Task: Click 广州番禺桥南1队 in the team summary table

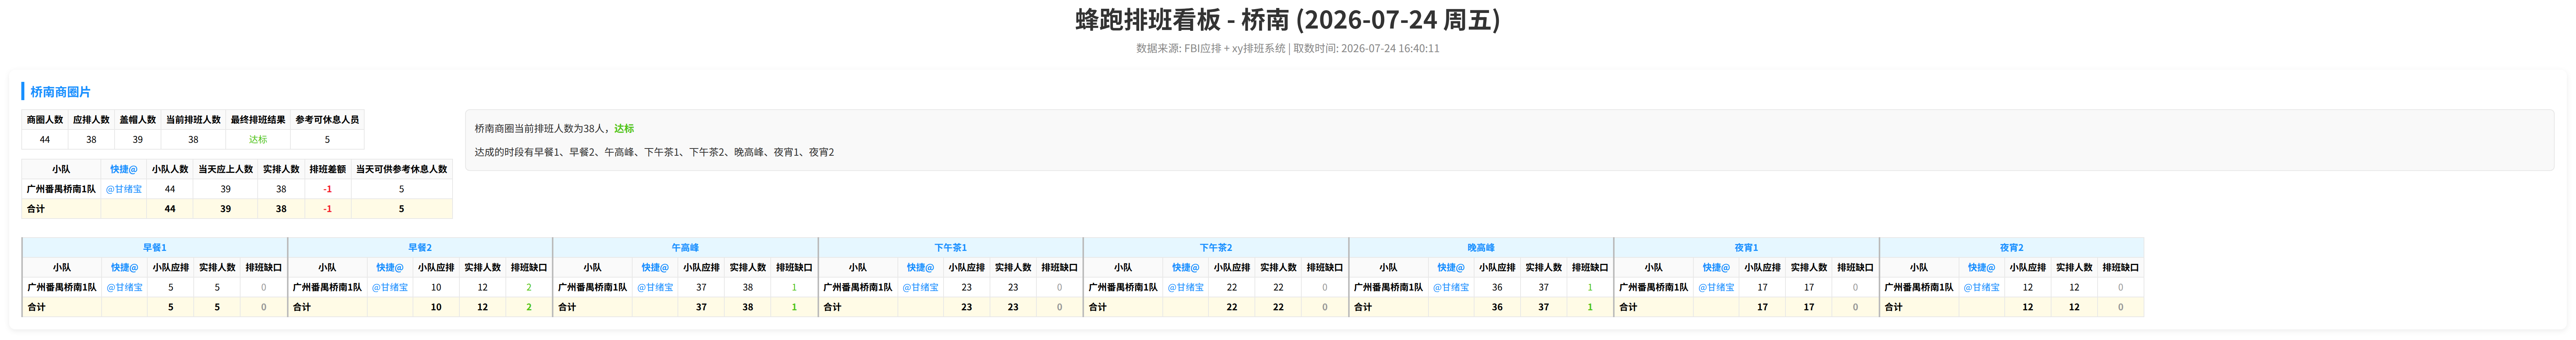Action: click(61, 189)
